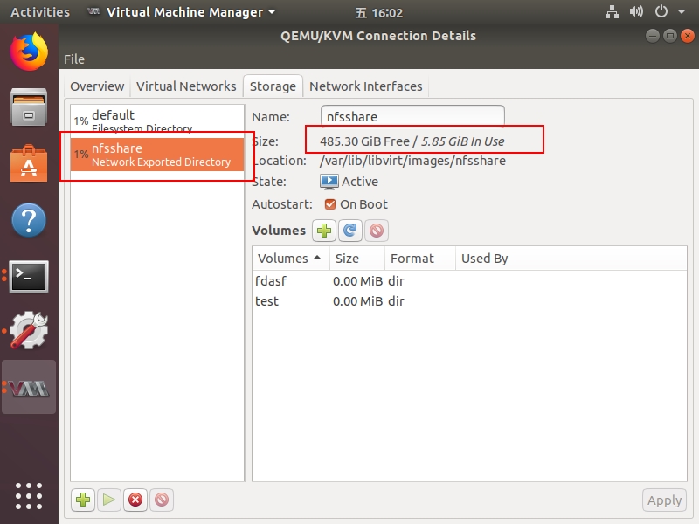The width and height of the screenshot is (699, 524).
Task: Switch to the Network Interfaces tab
Action: click(x=365, y=86)
